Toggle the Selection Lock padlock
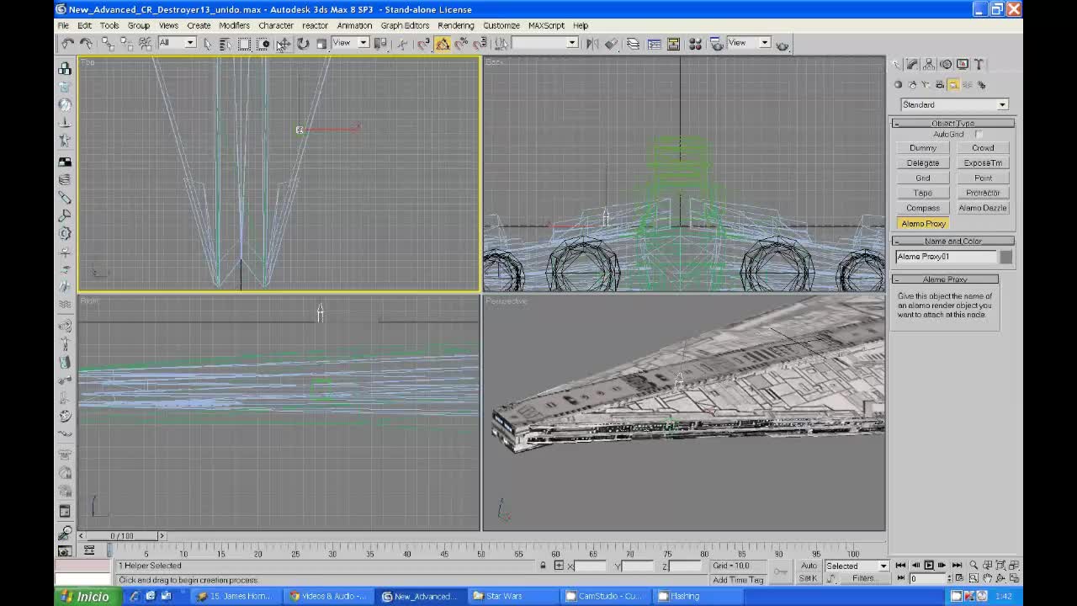Viewport: 1077px width, 606px height. click(543, 566)
